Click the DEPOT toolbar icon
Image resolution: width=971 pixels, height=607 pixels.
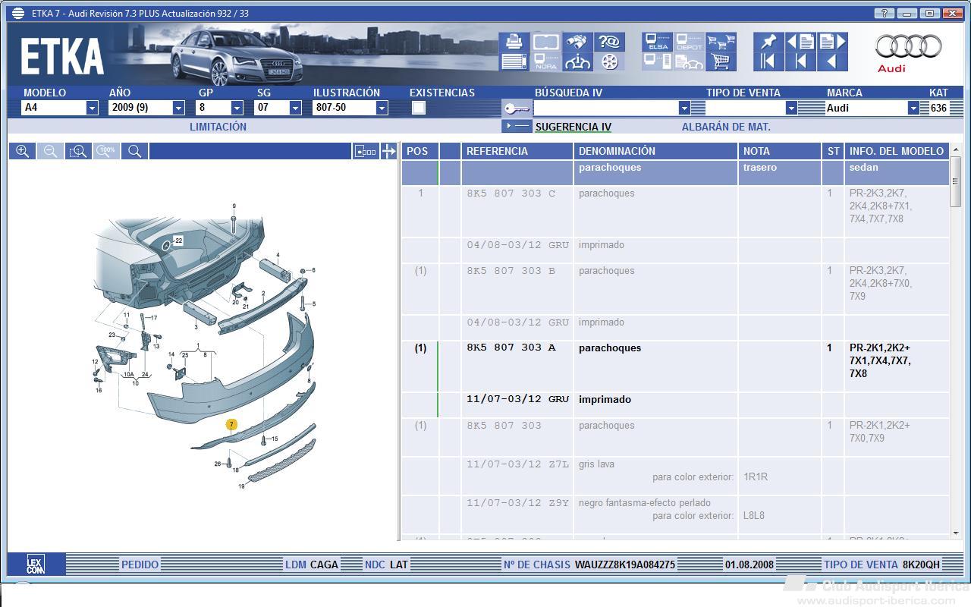coord(689,42)
